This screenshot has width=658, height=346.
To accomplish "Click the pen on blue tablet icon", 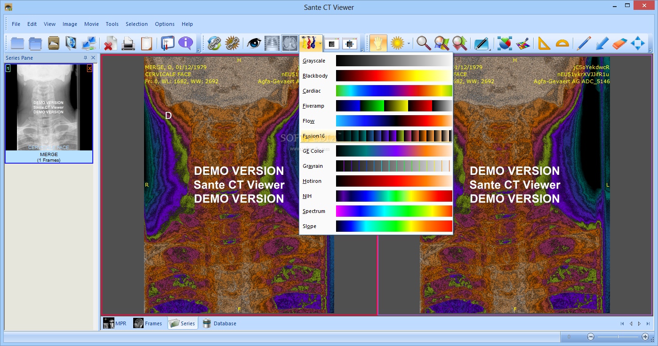I will tap(481, 43).
